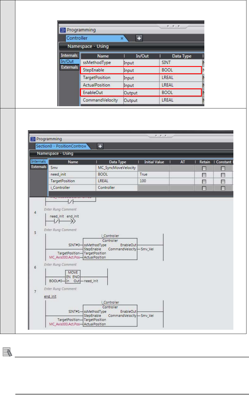249x395 pixels.
Task: Select the ssMethodType variable row
Action: (x=142, y=63)
